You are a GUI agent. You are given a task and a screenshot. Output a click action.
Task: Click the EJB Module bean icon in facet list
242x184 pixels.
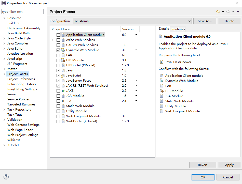63,60
